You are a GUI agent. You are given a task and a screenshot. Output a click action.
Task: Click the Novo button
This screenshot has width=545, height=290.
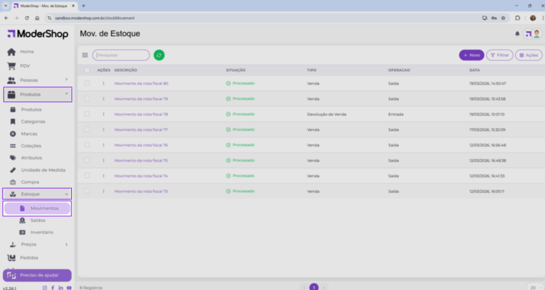click(472, 55)
